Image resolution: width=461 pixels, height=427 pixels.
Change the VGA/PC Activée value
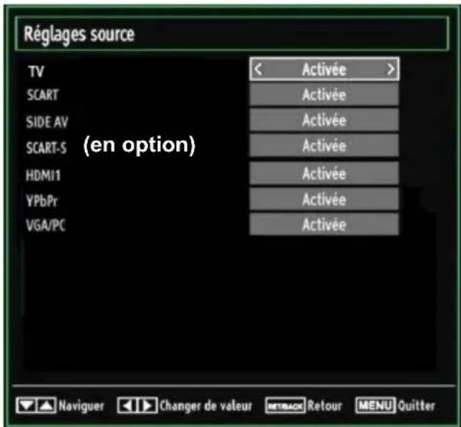[x=324, y=225]
